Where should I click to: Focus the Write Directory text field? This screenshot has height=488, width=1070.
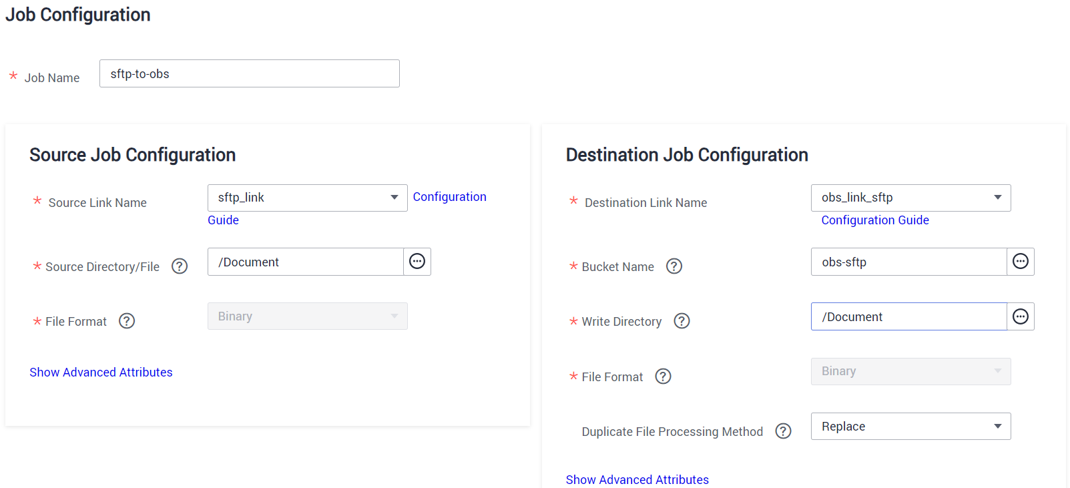(908, 316)
